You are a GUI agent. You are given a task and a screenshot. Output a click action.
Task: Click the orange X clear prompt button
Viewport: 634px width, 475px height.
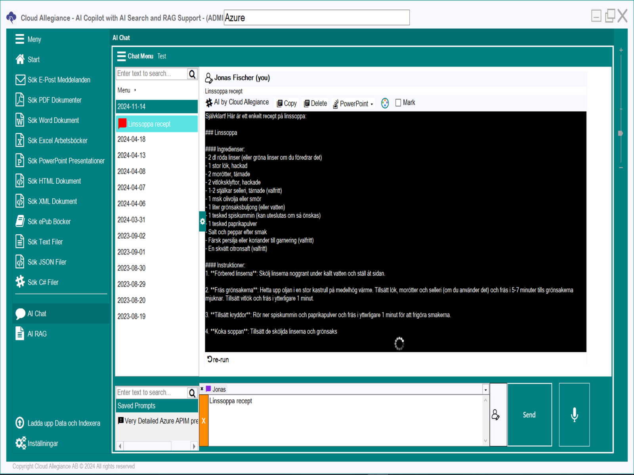coord(204,421)
